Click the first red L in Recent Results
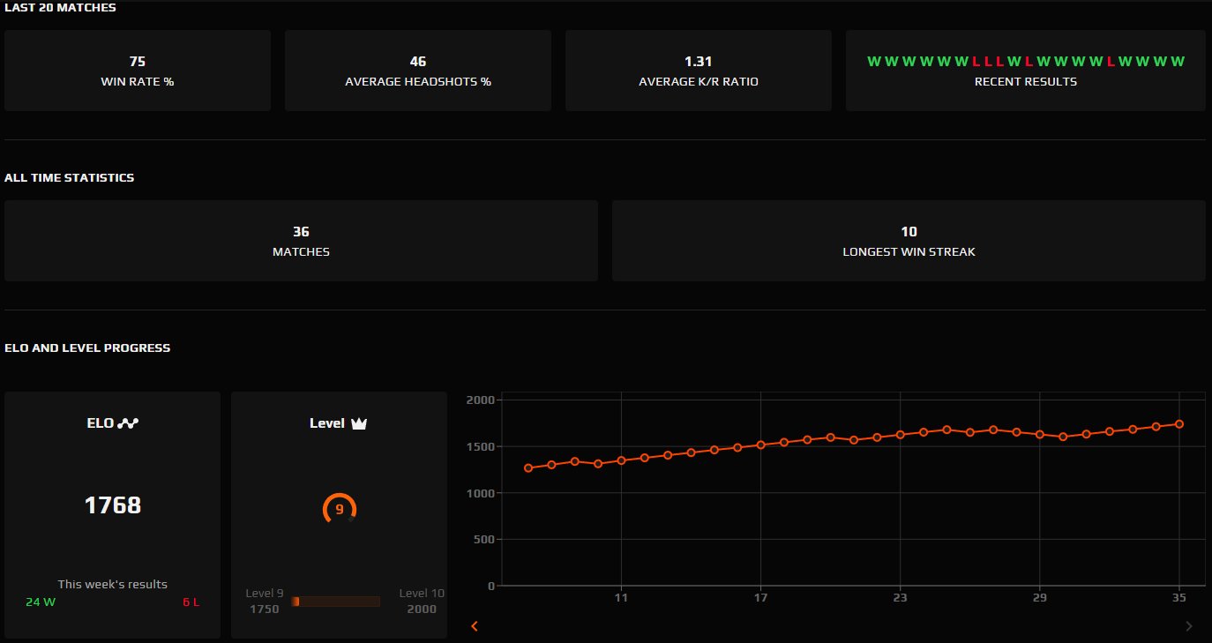The height and width of the screenshot is (643, 1212). (x=976, y=62)
